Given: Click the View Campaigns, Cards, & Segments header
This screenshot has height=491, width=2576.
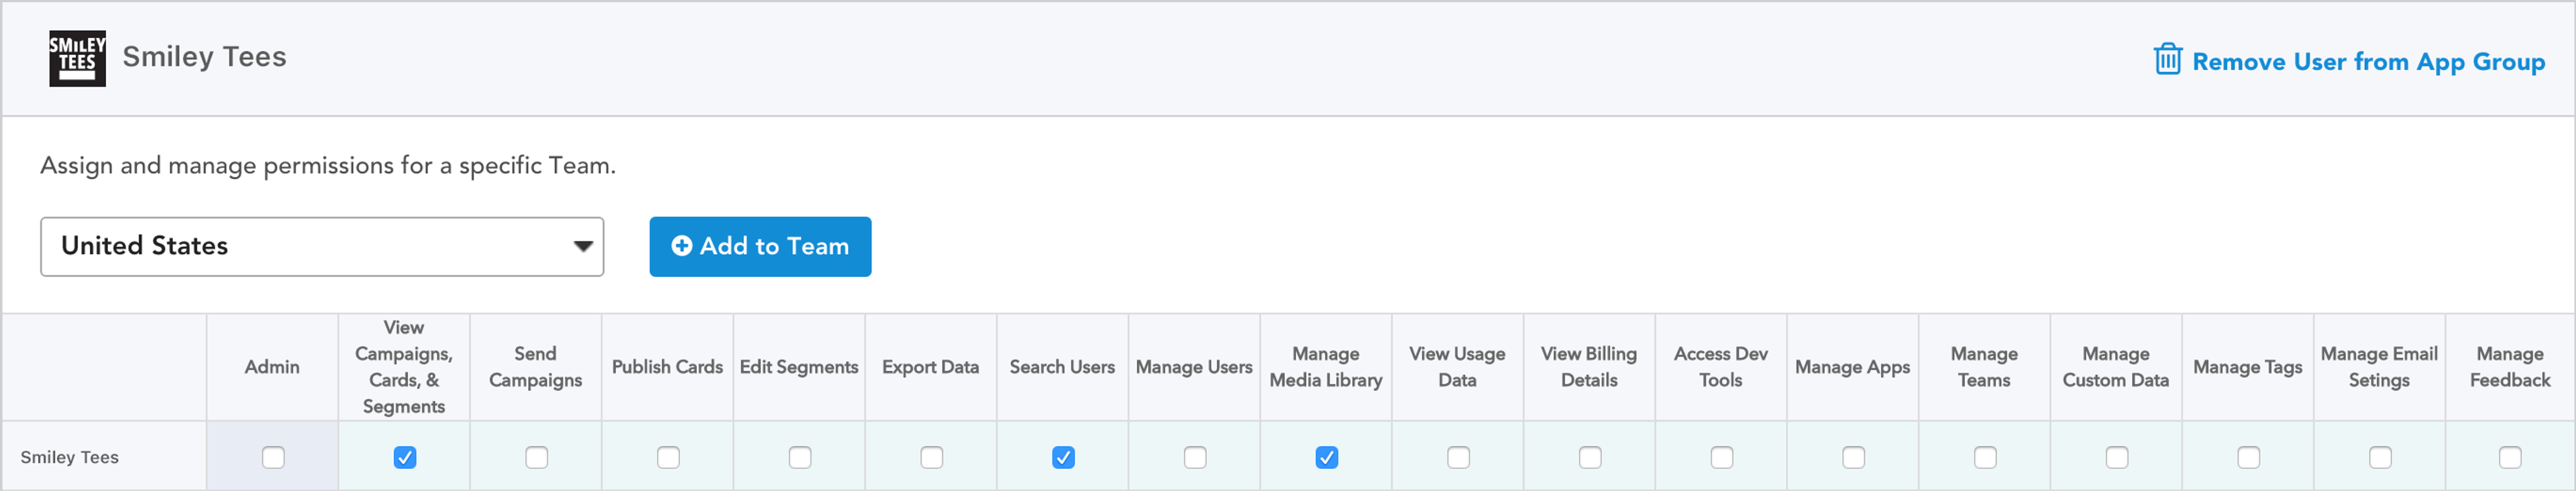Looking at the screenshot, I should point(404,367).
